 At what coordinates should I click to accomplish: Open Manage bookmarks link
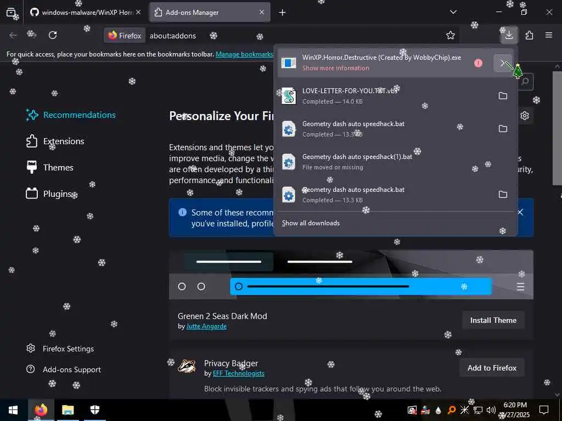click(244, 54)
